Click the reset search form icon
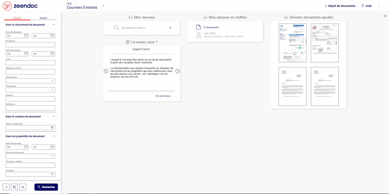Screen dimensions: 389x194 [6, 187]
